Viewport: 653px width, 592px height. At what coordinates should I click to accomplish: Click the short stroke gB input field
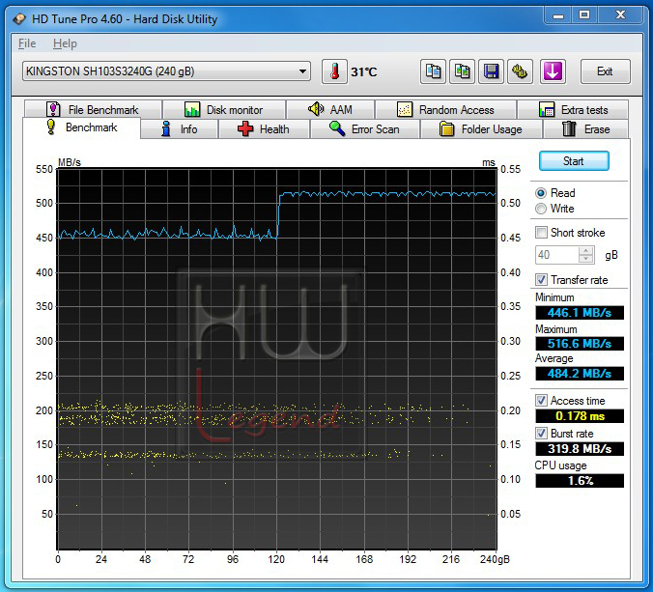point(557,255)
